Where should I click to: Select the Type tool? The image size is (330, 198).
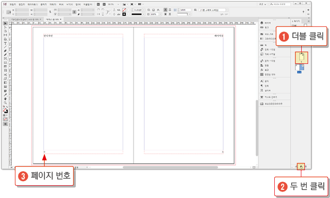[x=5, y=43]
